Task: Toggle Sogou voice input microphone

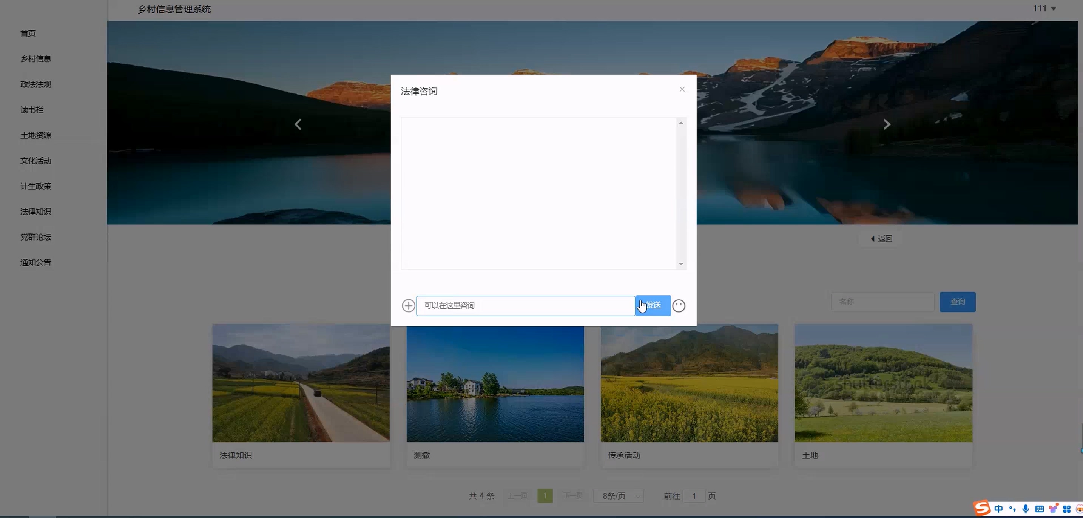Action: click(1025, 509)
